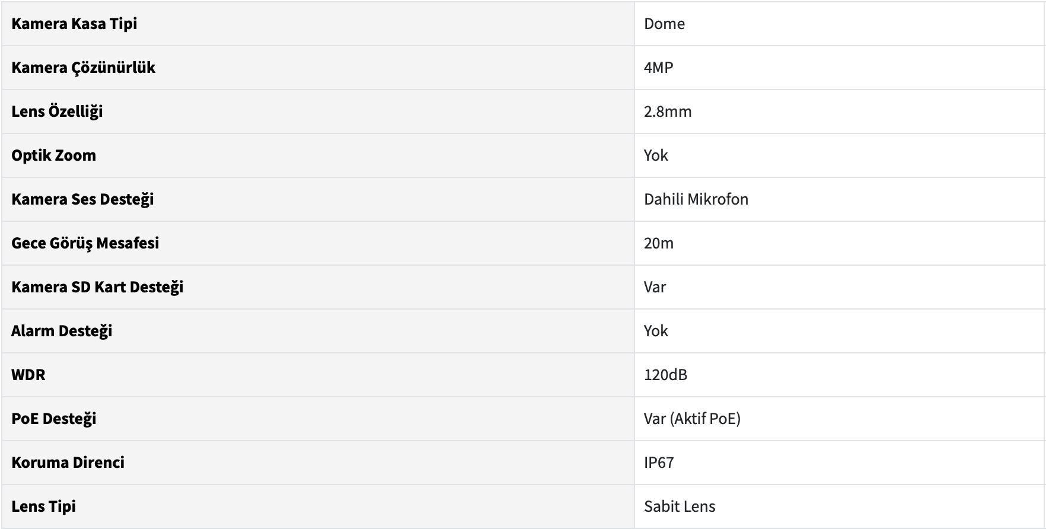
Task: Click the Kamera Ses Desteği label
Action: coord(82,199)
